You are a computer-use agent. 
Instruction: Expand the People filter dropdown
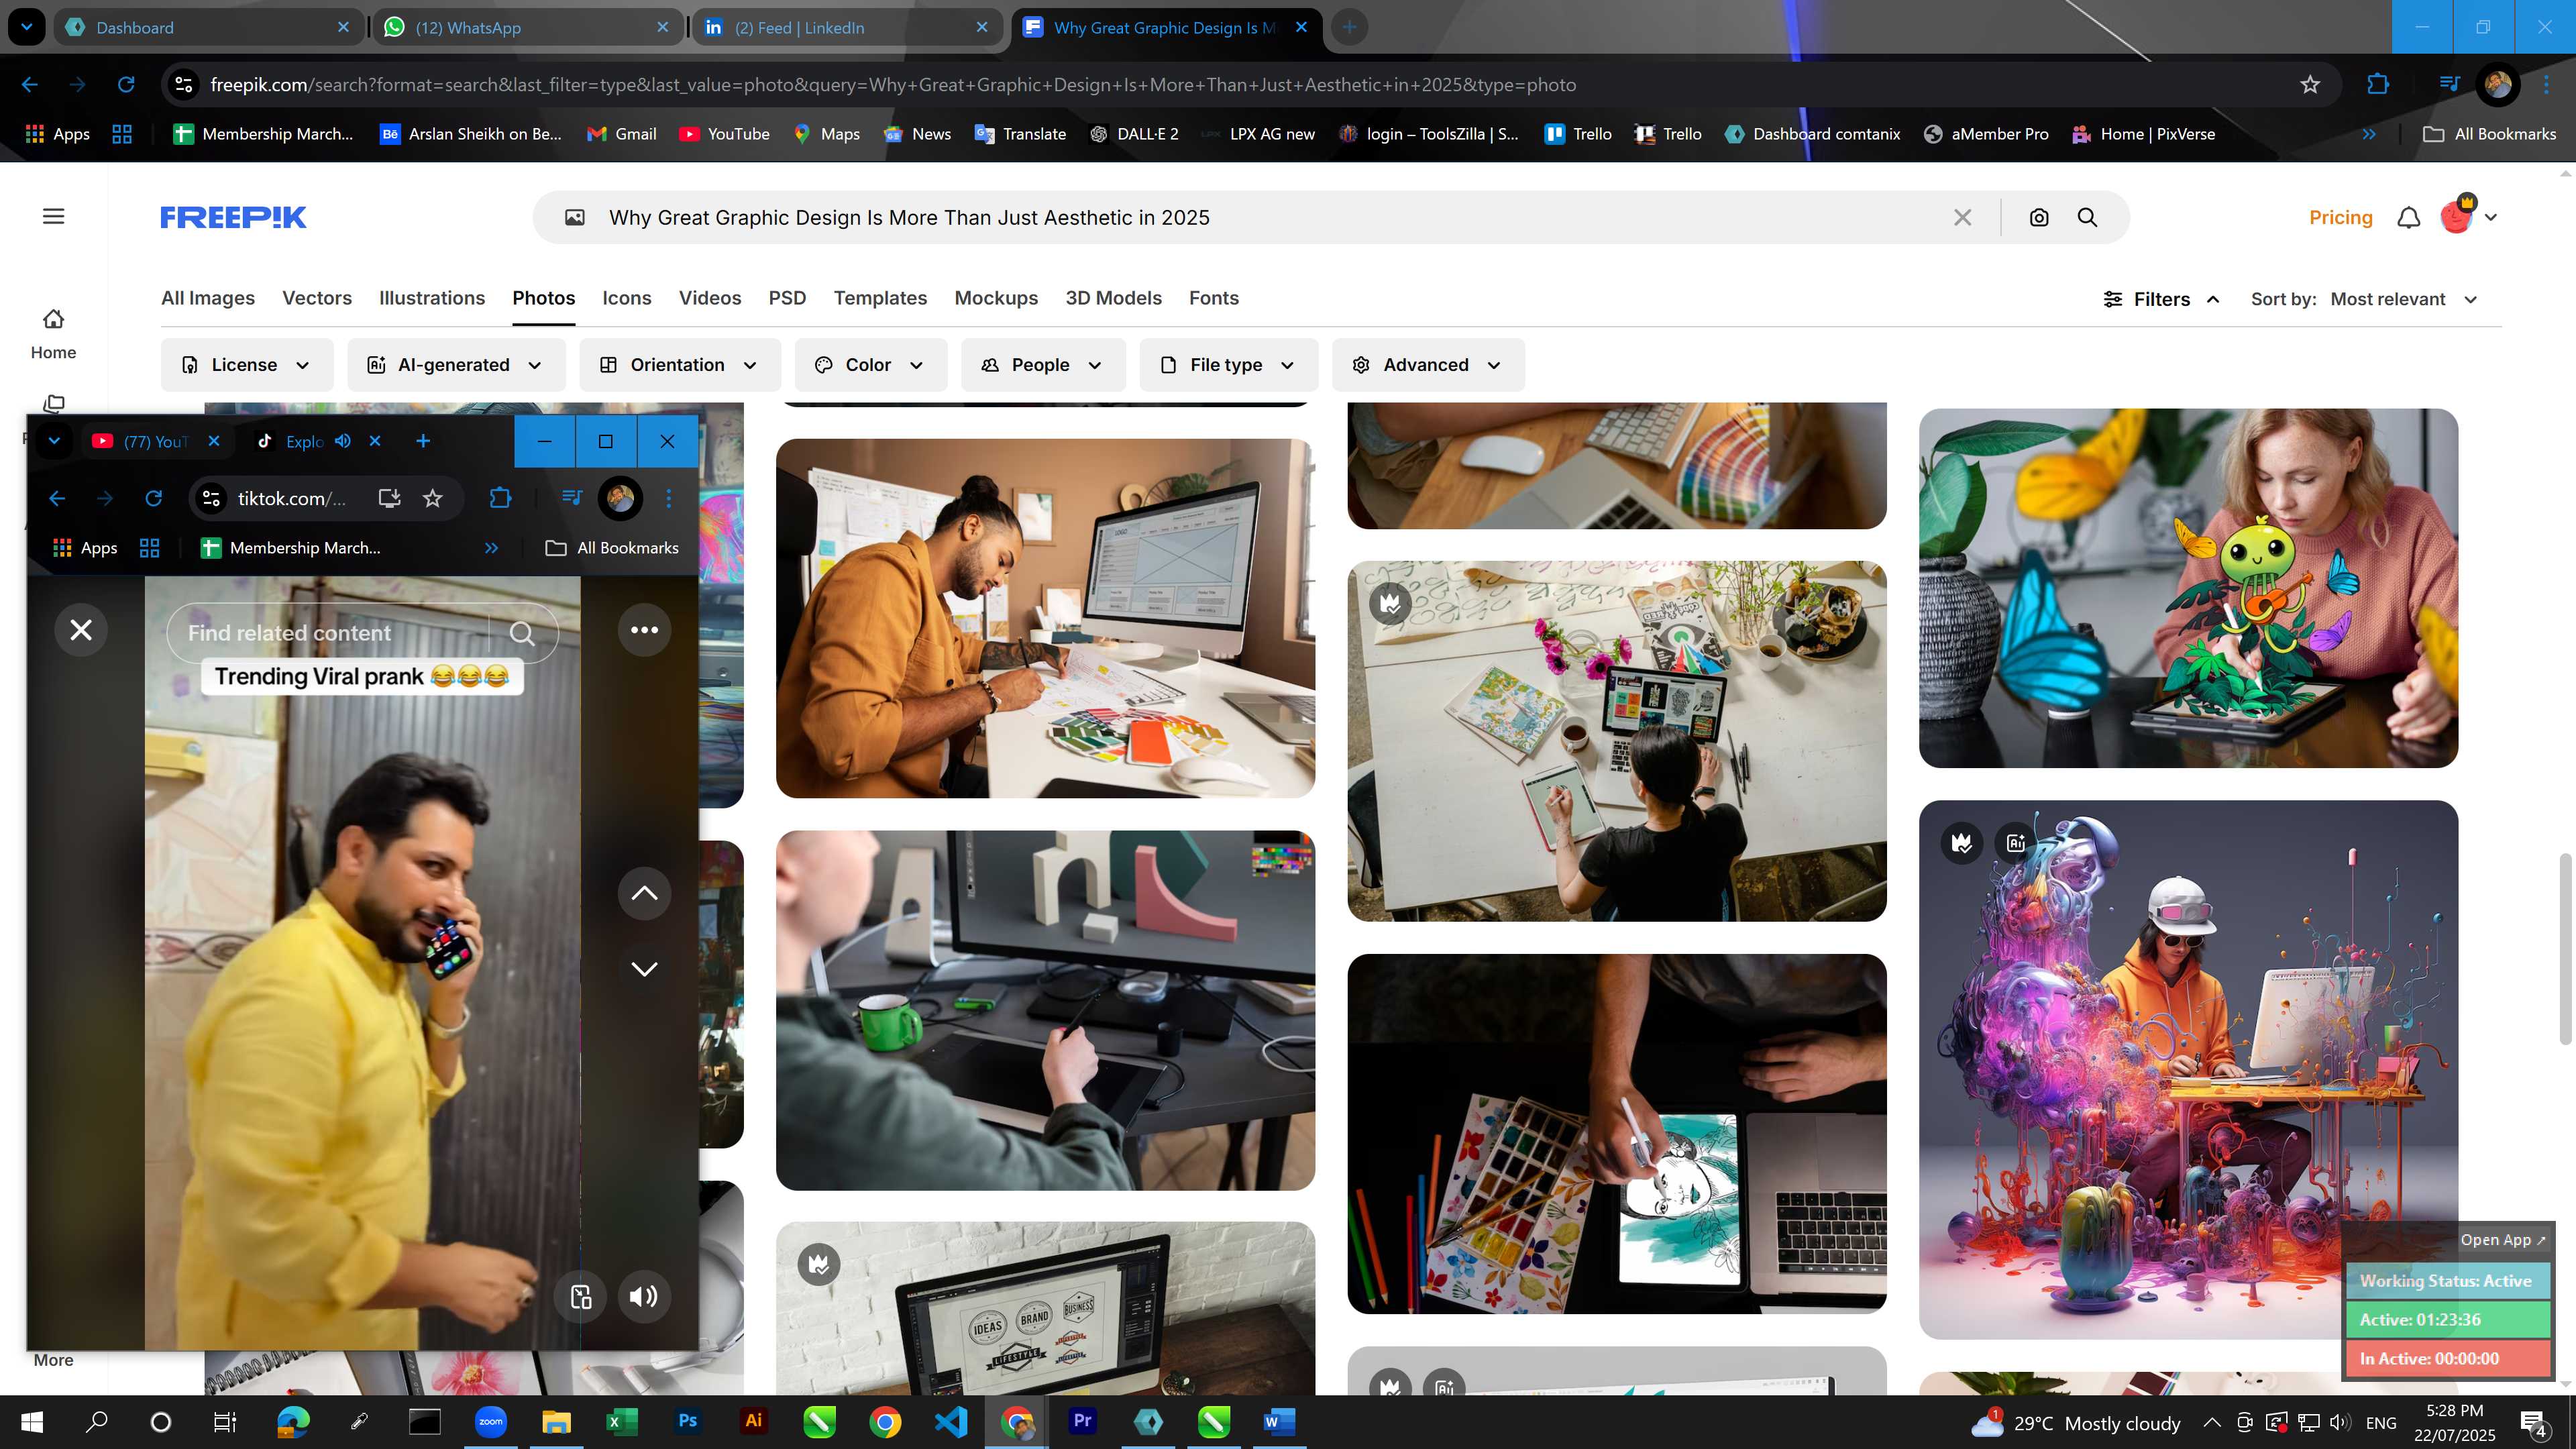click(x=1042, y=365)
